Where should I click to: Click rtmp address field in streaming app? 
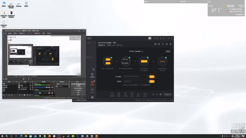point(136,77)
